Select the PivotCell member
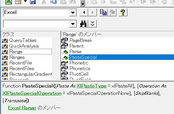The image size is (174, 114). 79,74
